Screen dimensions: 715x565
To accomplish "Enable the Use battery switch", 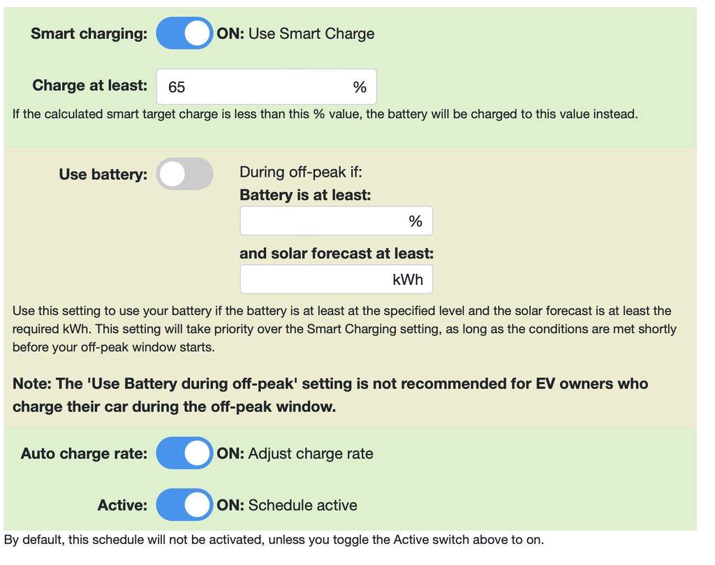I will click(x=184, y=174).
